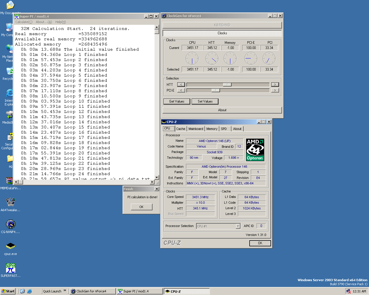The height and width of the screenshot is (295, 369).
Task: Click the Show Desktop Quick Launch icon
Action: click(22, 291)
